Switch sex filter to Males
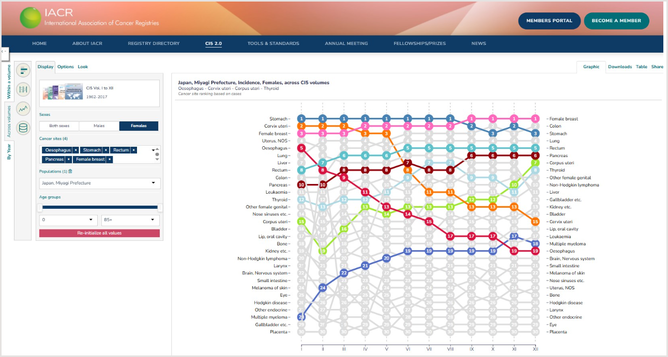 point(99,126)
